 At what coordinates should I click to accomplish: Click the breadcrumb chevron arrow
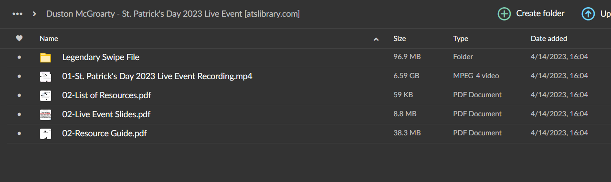[34, 14]
